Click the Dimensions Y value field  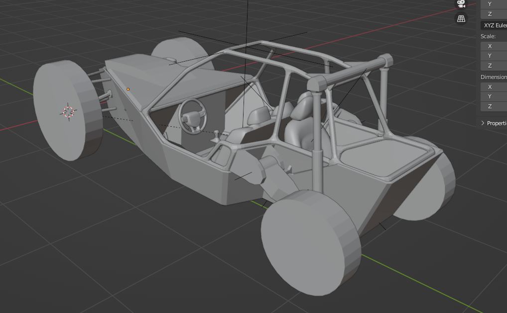pos(494,96)
